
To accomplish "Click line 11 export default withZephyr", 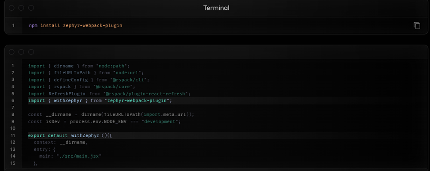I will tap(70, 135).
